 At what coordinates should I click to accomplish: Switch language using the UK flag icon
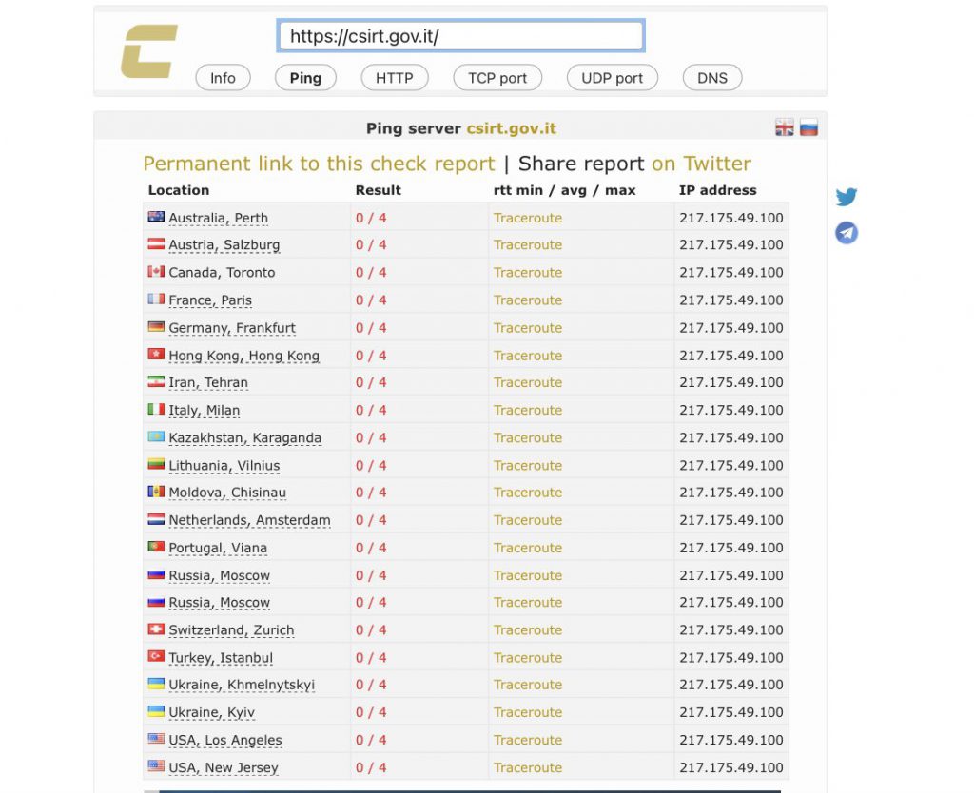click(x=785, y=127)
